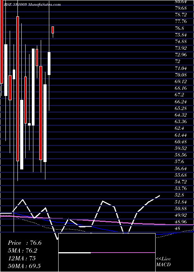Select the 52.8 price label
Screen dimensions: 194x272
[x=180, y=195]
